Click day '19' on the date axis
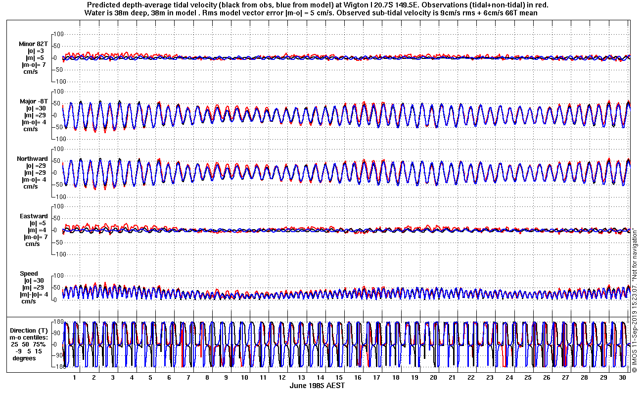The height and width of the screenshot is (396, 643). pyautogui.click(x=414, y=378)
